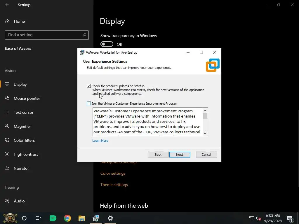Switch to Settings gear on taskbar
The width and height of the screenshot is (299, 224).
[110, 218]
